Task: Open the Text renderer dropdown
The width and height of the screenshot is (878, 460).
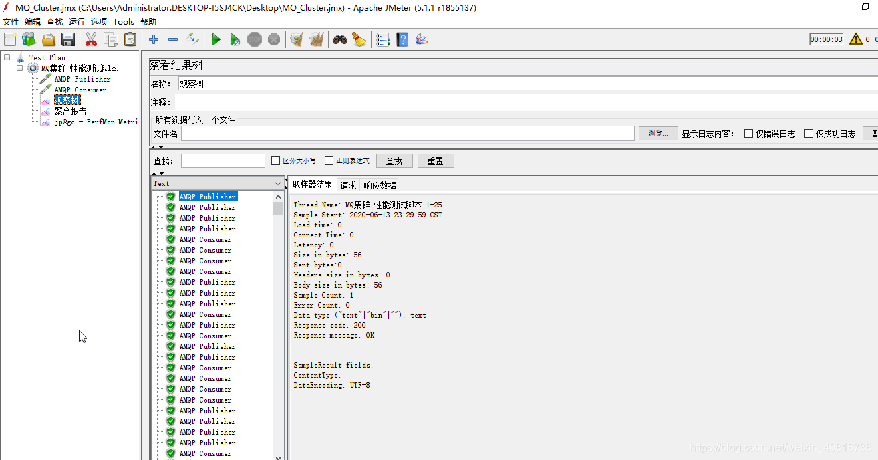Action: point(218,183)
